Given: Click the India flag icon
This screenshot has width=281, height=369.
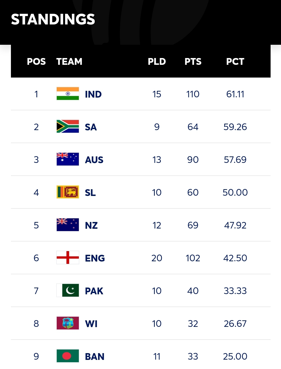Looking at the screenshot, I should (x=68, y=94).
